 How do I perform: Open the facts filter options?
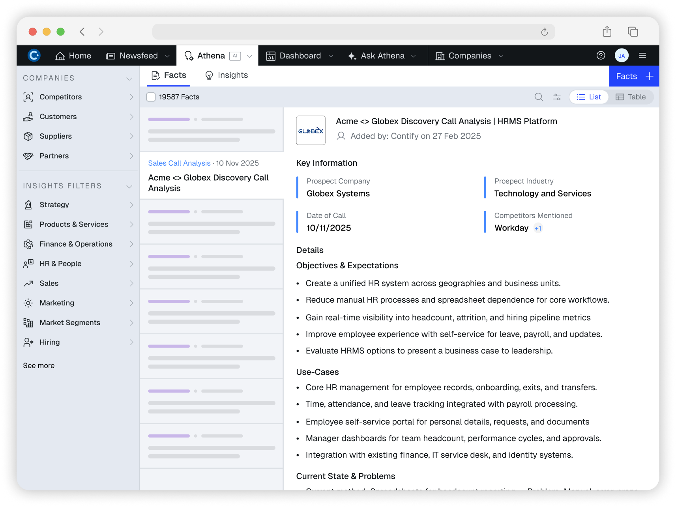click(x=556, y=97)
